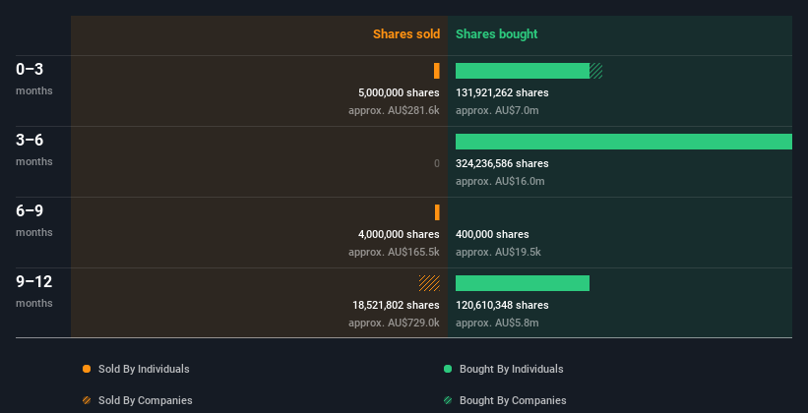This screenshot has width=808, height=413.
Task: Click the green Bought By Individuals legend dot
Action: 448,369
